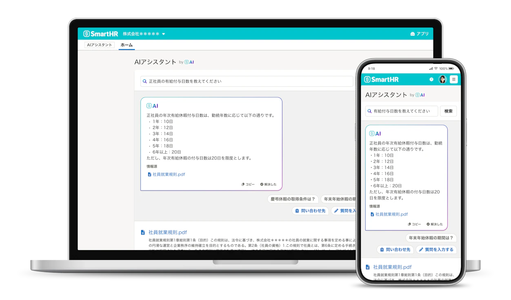Switch to the ホーム tab on laptop
This screenshot has height=300, width=511.
127,45
